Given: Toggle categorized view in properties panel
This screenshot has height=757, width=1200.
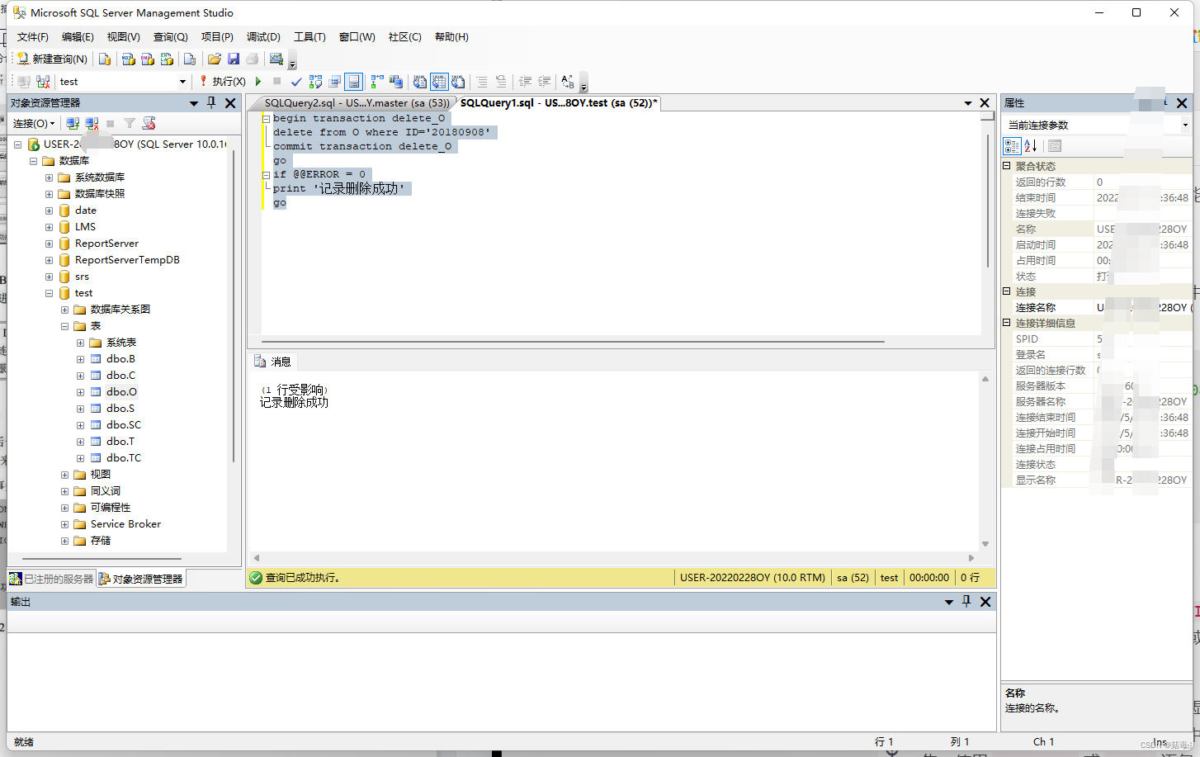Looking at the screenshot, I should (x=1012, y=146).
